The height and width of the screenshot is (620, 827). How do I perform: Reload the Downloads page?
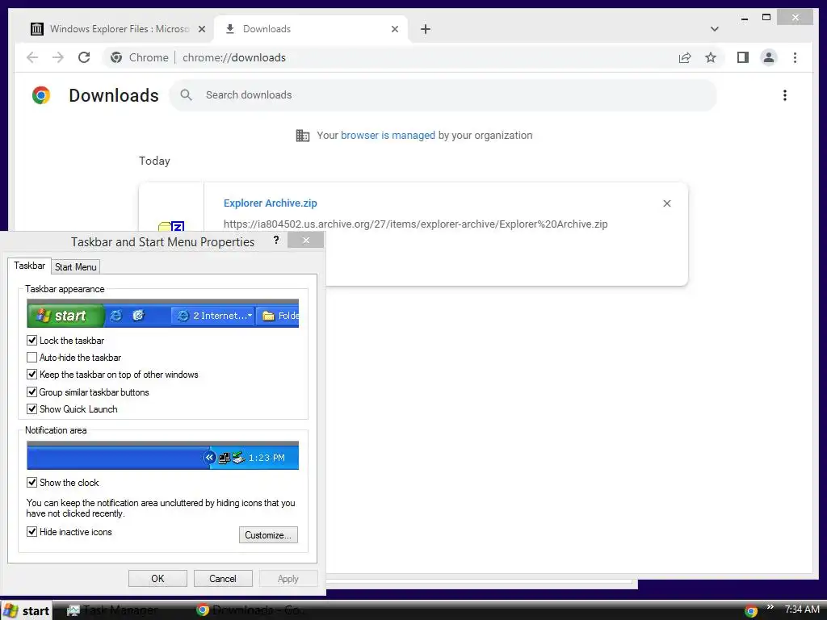click(84, 57)
